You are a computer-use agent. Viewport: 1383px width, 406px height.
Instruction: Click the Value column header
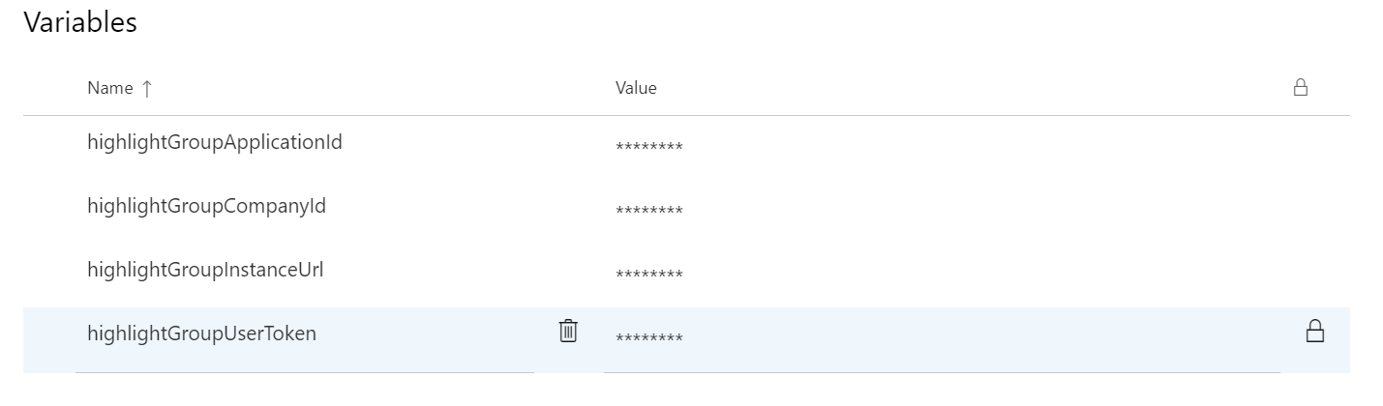coord(636,88)
